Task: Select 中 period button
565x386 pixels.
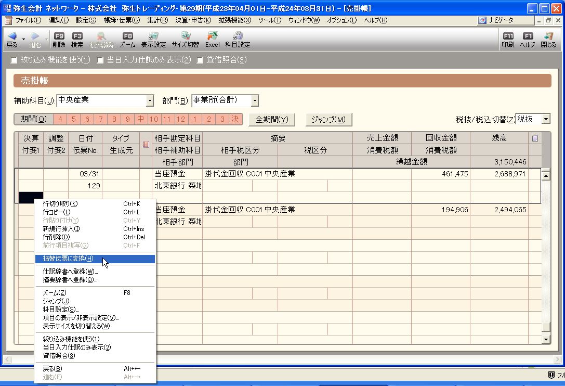Action: click(140, 119)
